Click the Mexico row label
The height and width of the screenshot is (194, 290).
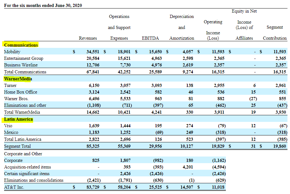pyautogui.click(x=11, y=132)
